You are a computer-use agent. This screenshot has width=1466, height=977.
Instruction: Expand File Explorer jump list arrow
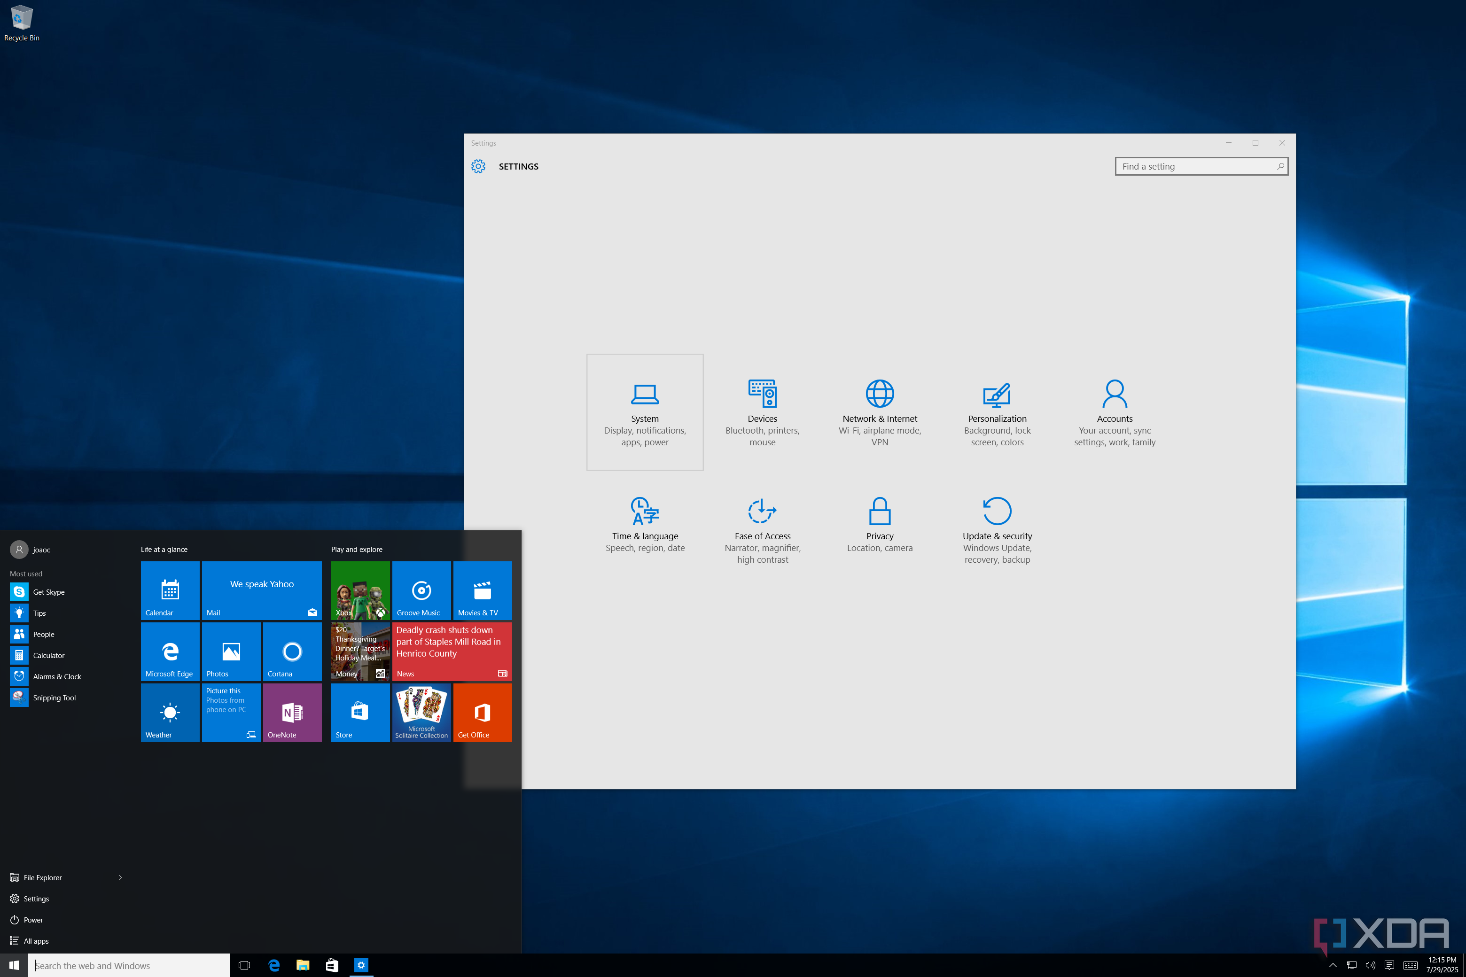click(120, 877)
